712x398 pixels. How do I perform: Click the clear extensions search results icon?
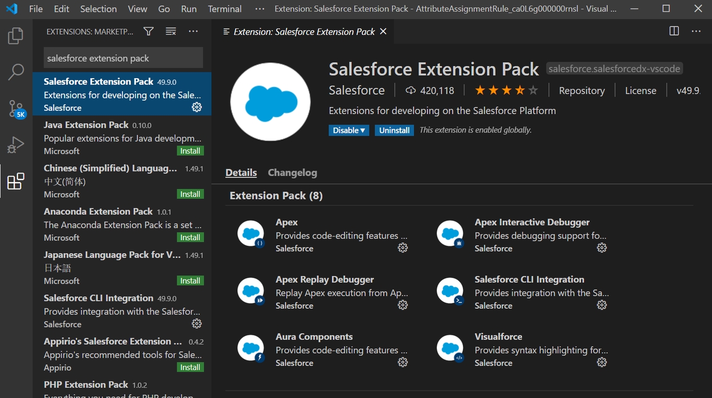click(171, 32)
